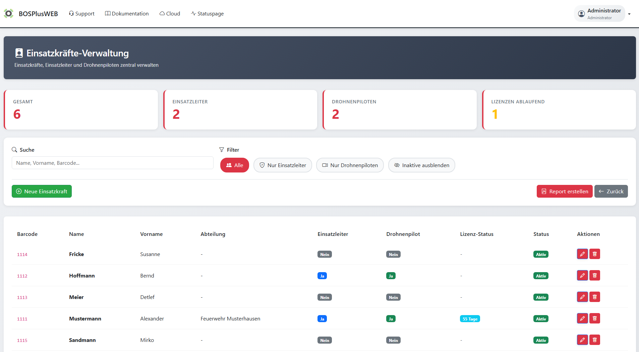The width and height of the screenshot is (639, 352).
Task: Enable Nur Drohnenpiloten filter
Action: click(350, 165)
